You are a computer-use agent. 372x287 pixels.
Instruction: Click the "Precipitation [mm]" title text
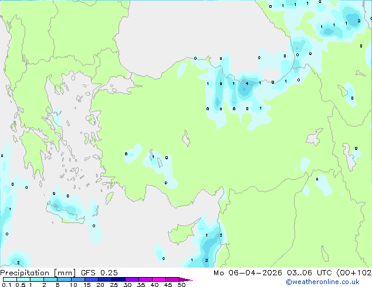[x=38, y=273]
